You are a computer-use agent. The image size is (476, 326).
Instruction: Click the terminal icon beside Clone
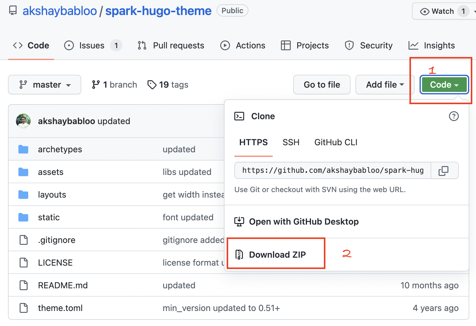(239, 116)
